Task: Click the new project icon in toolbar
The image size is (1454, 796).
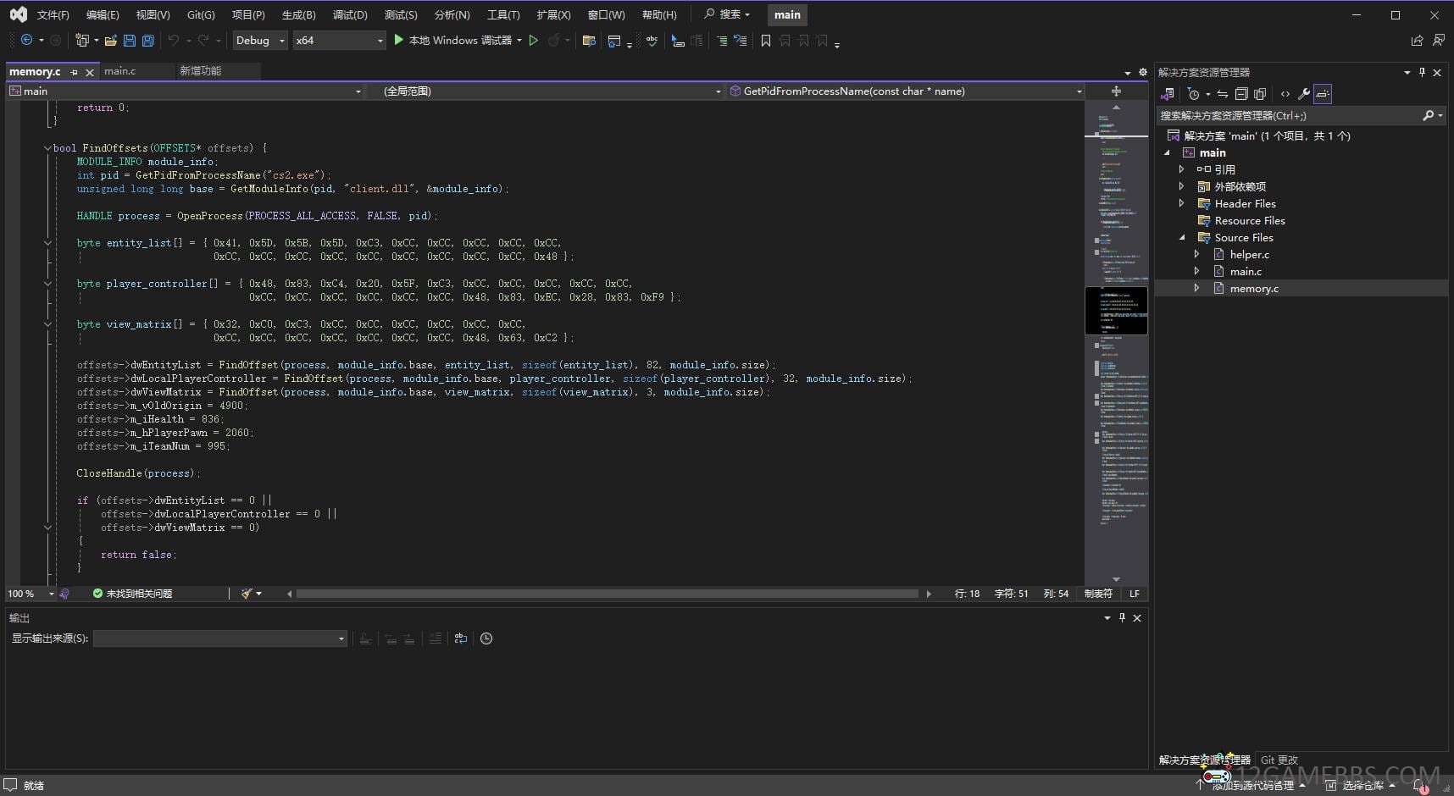Action: (81, 40)
